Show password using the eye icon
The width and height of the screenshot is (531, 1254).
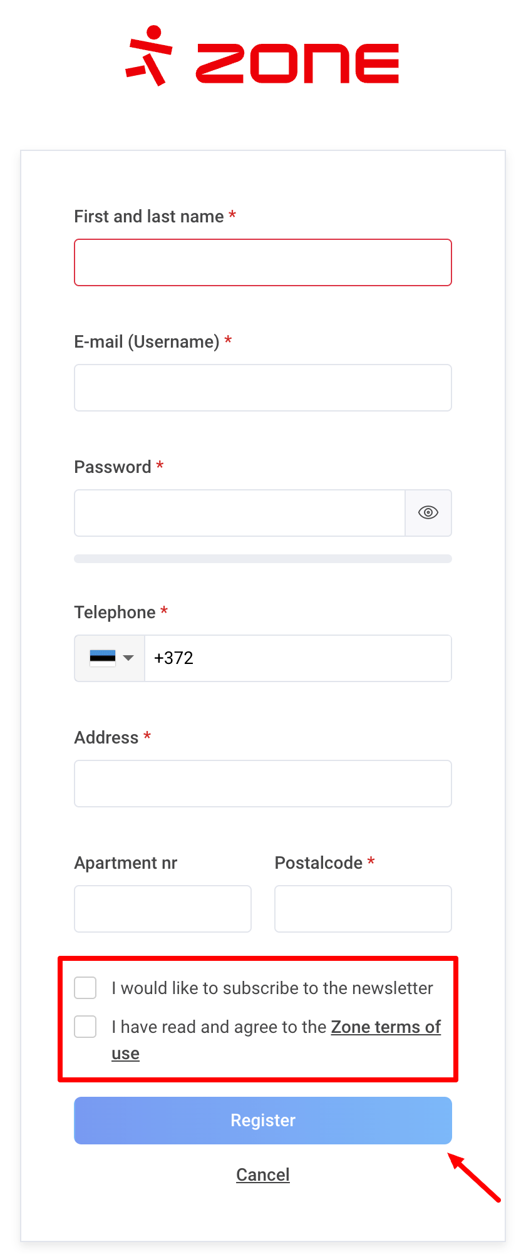pyautogui.click(x=428, y=513)
